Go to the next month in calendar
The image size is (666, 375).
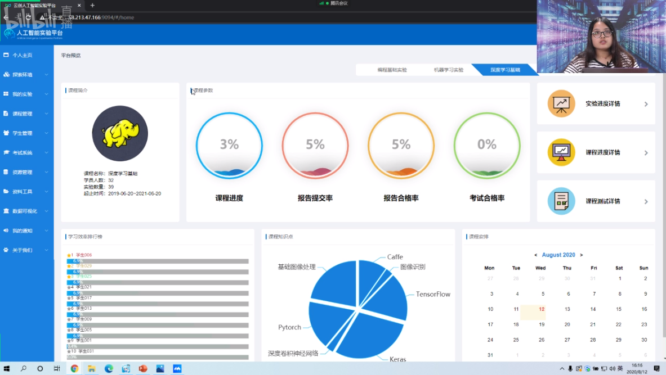[x=581, y=255]
